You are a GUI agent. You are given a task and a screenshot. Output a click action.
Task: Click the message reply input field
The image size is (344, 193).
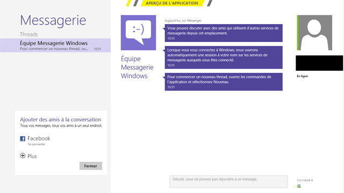point(228,182)
